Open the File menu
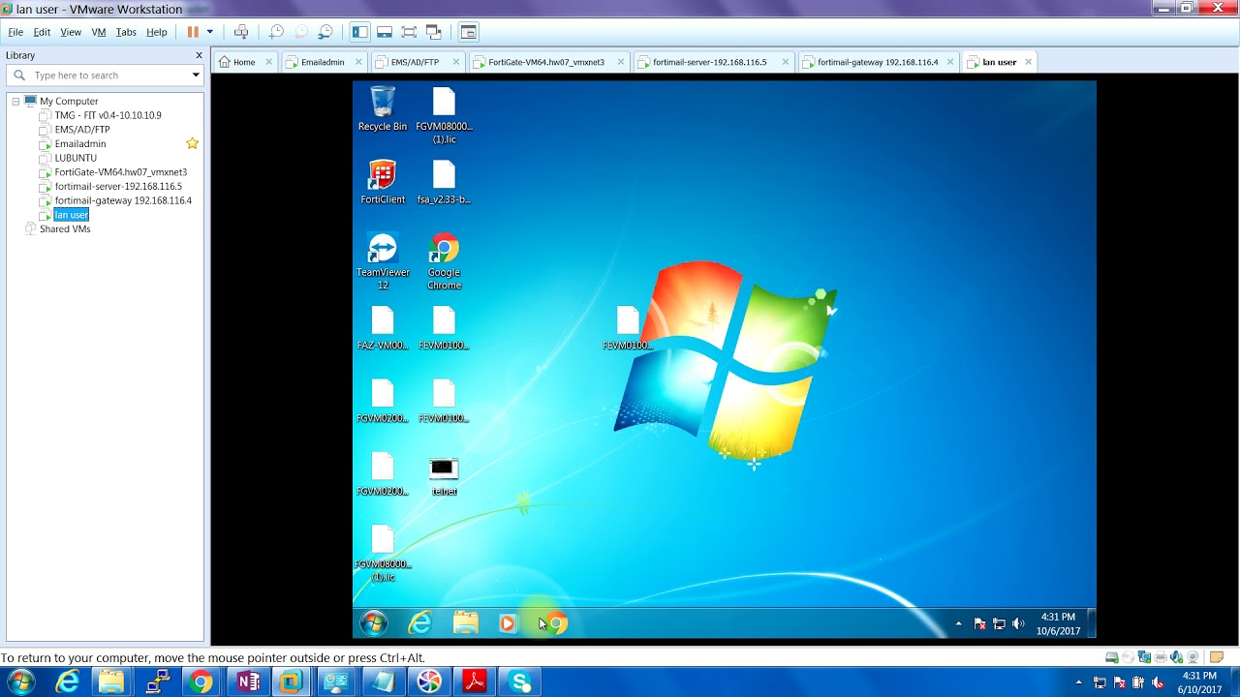This screenshot has height=697, width=1240. [15, 32]
